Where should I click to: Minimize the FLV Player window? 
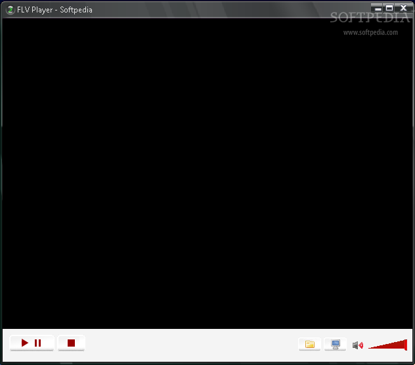coord(378,9)
